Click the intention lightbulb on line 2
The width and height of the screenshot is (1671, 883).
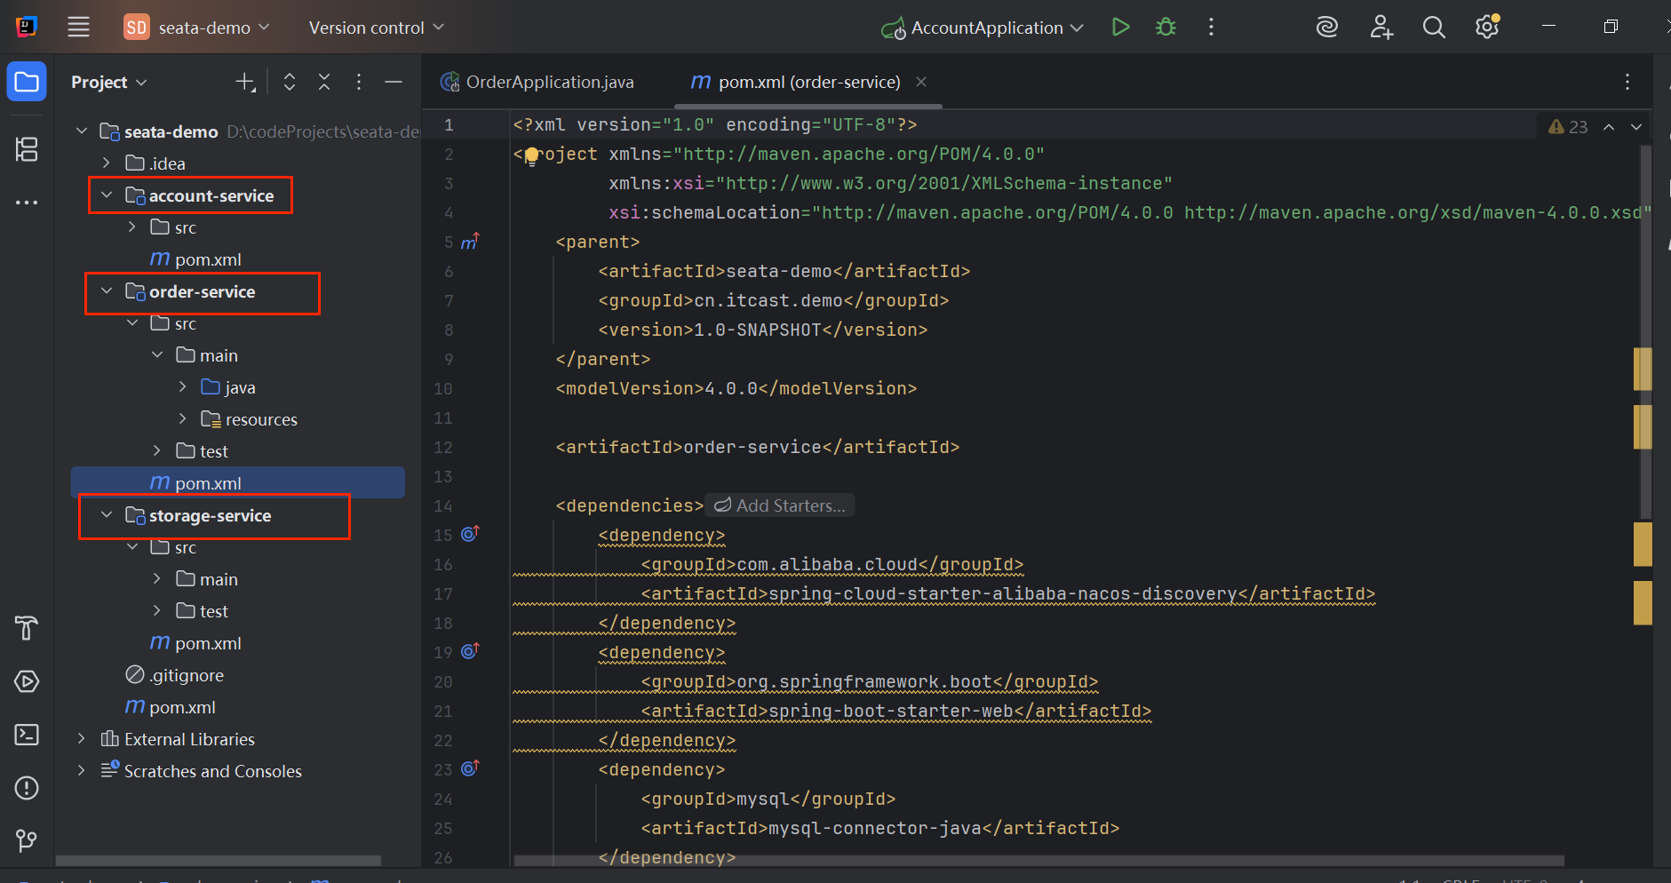(531, 156)
